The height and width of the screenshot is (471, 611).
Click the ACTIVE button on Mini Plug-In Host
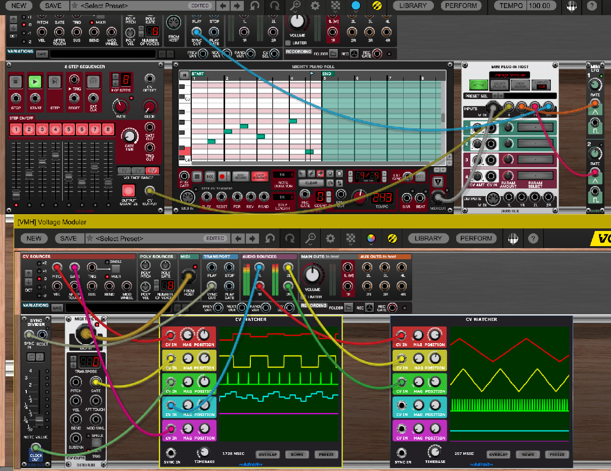[478, 85]
